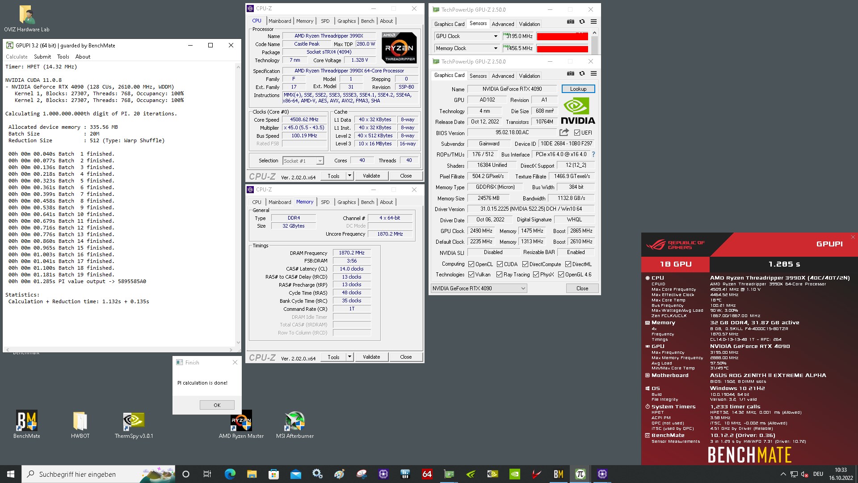The image size is (858, 483).
Task: Open File Explorer from the taskbar
Action: coord(252,474)
